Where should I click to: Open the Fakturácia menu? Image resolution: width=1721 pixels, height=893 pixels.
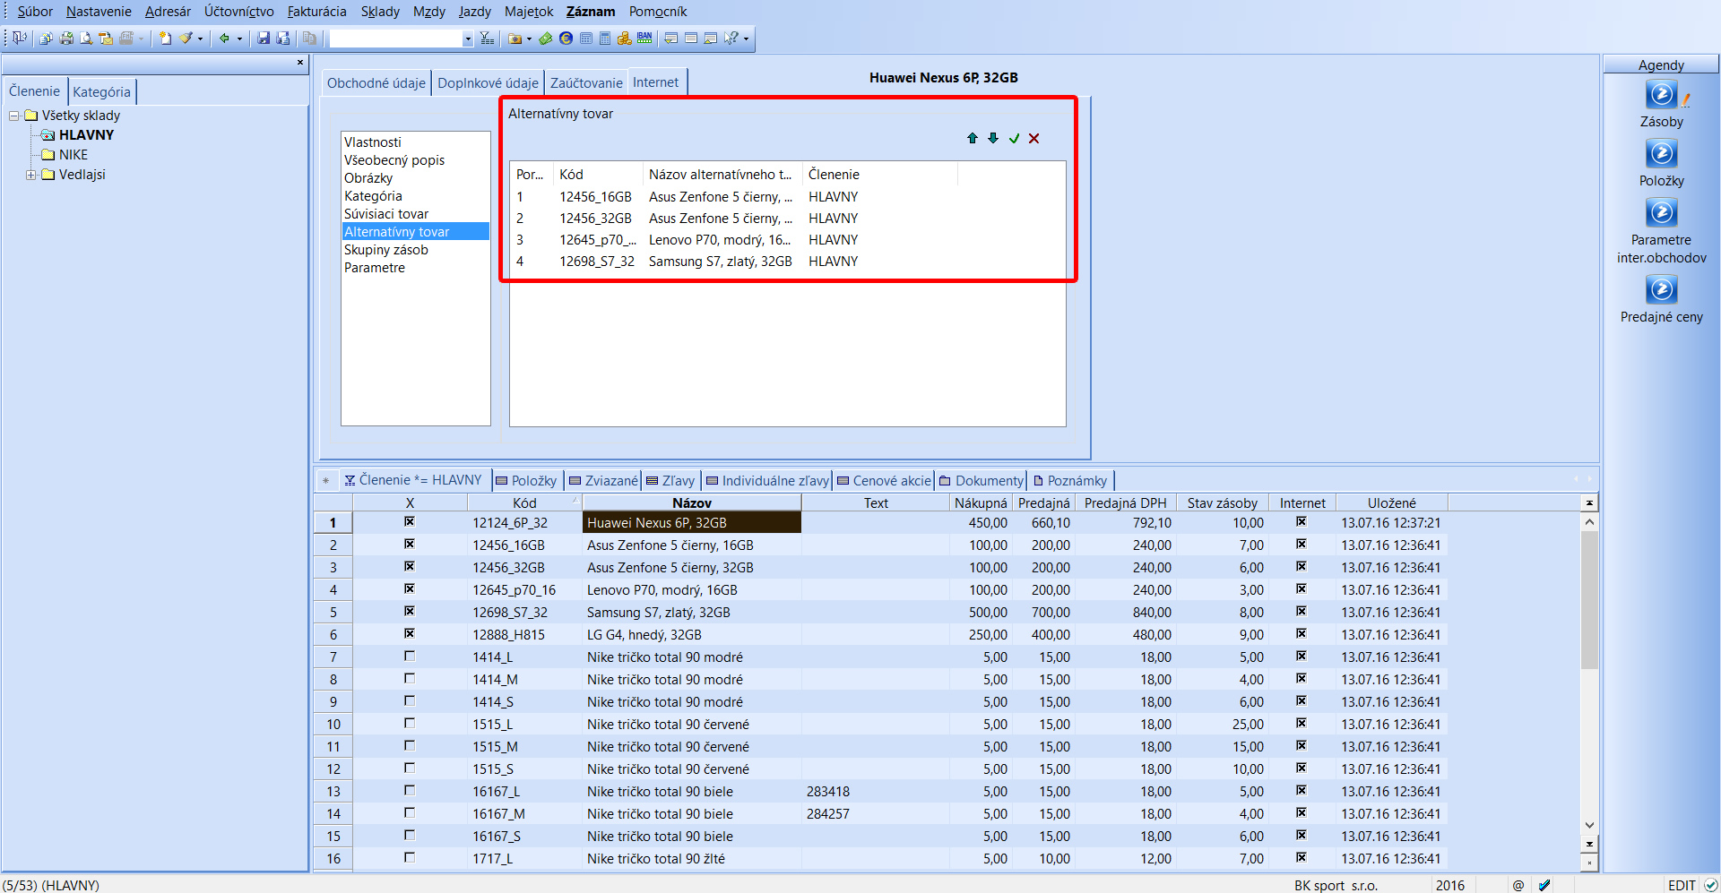pos(316,12)
